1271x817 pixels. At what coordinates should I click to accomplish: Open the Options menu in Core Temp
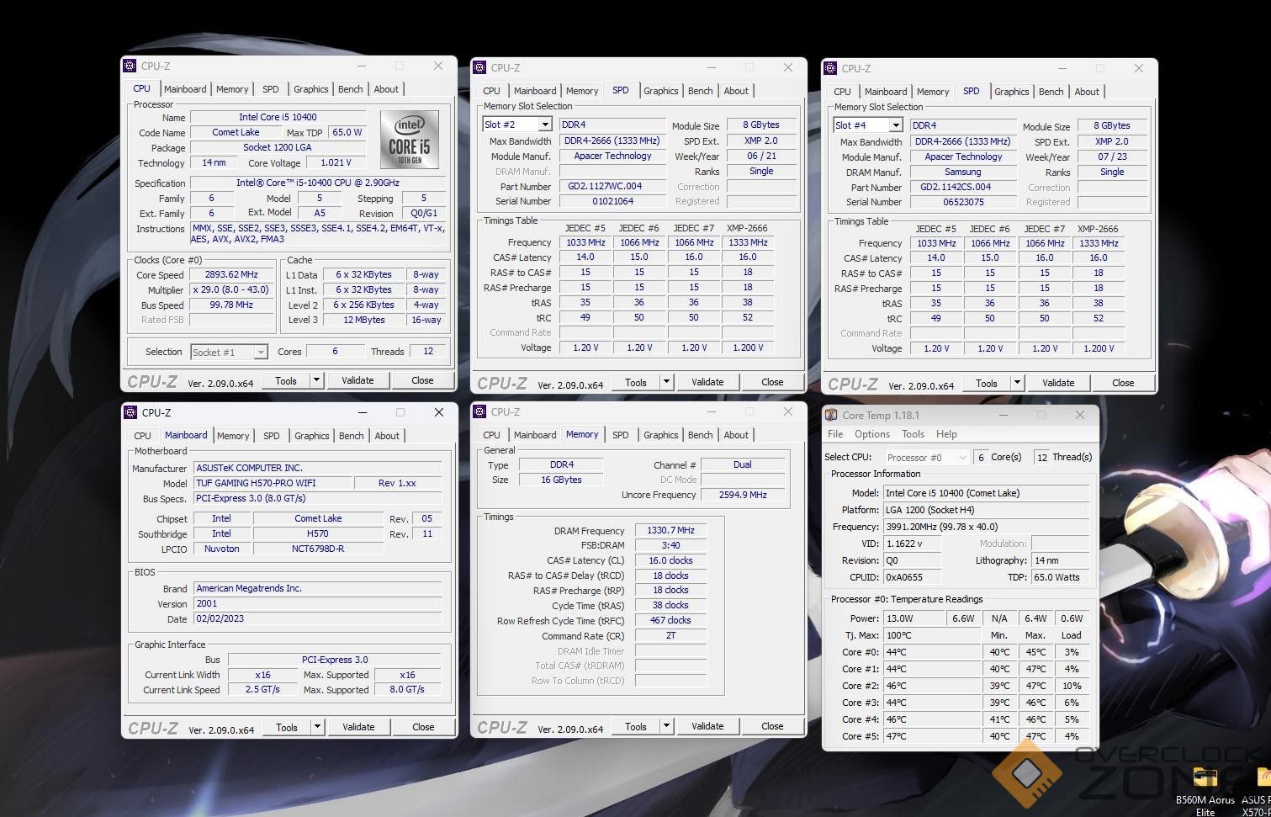coord(872,434)
